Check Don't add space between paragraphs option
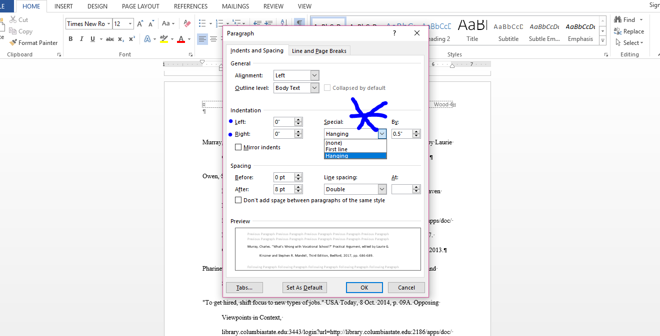This screenshot has width=660, height=336. pos(238,200)
